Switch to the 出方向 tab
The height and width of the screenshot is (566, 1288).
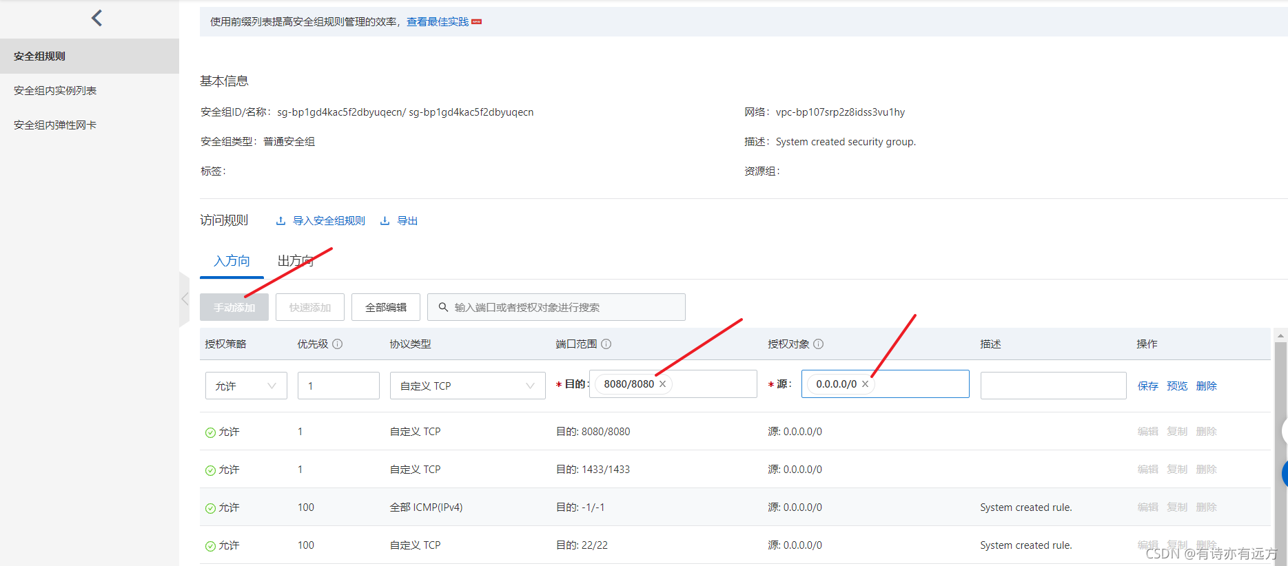click(296, 261)
